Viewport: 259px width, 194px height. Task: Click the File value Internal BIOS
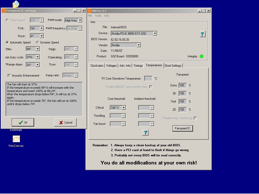click(x=119, y=27)
